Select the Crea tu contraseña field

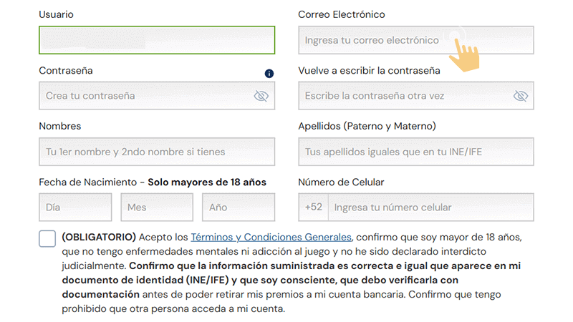pos(143,96)
